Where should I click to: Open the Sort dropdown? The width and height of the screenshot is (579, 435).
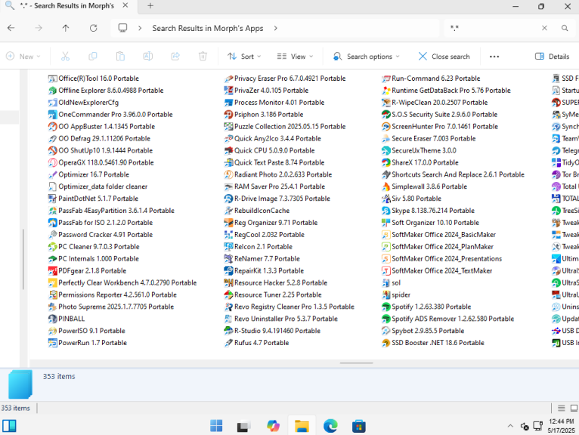(x=244, y=57)
